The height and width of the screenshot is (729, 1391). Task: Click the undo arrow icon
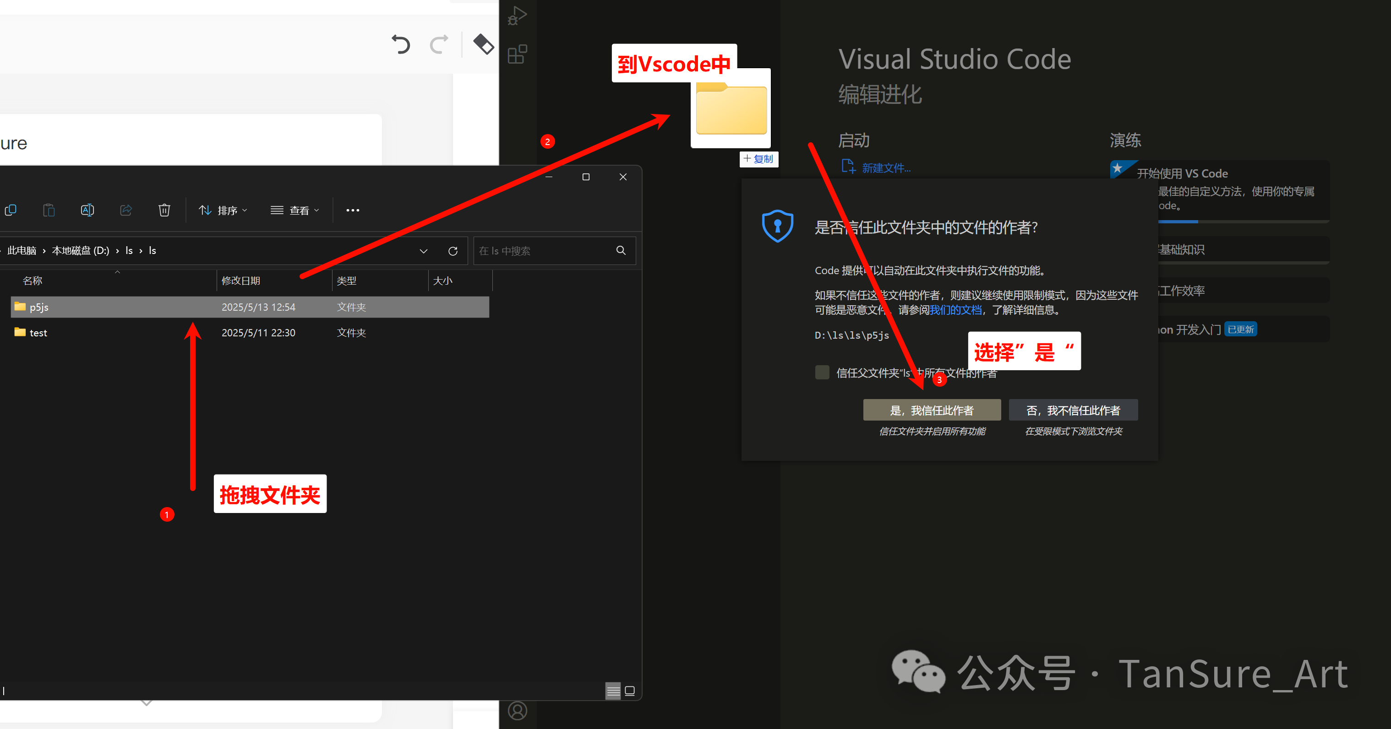(x=401, y=44)
